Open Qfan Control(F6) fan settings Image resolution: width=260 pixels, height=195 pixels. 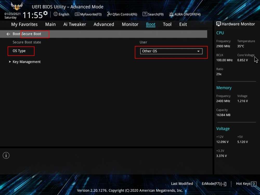[122, 14]
